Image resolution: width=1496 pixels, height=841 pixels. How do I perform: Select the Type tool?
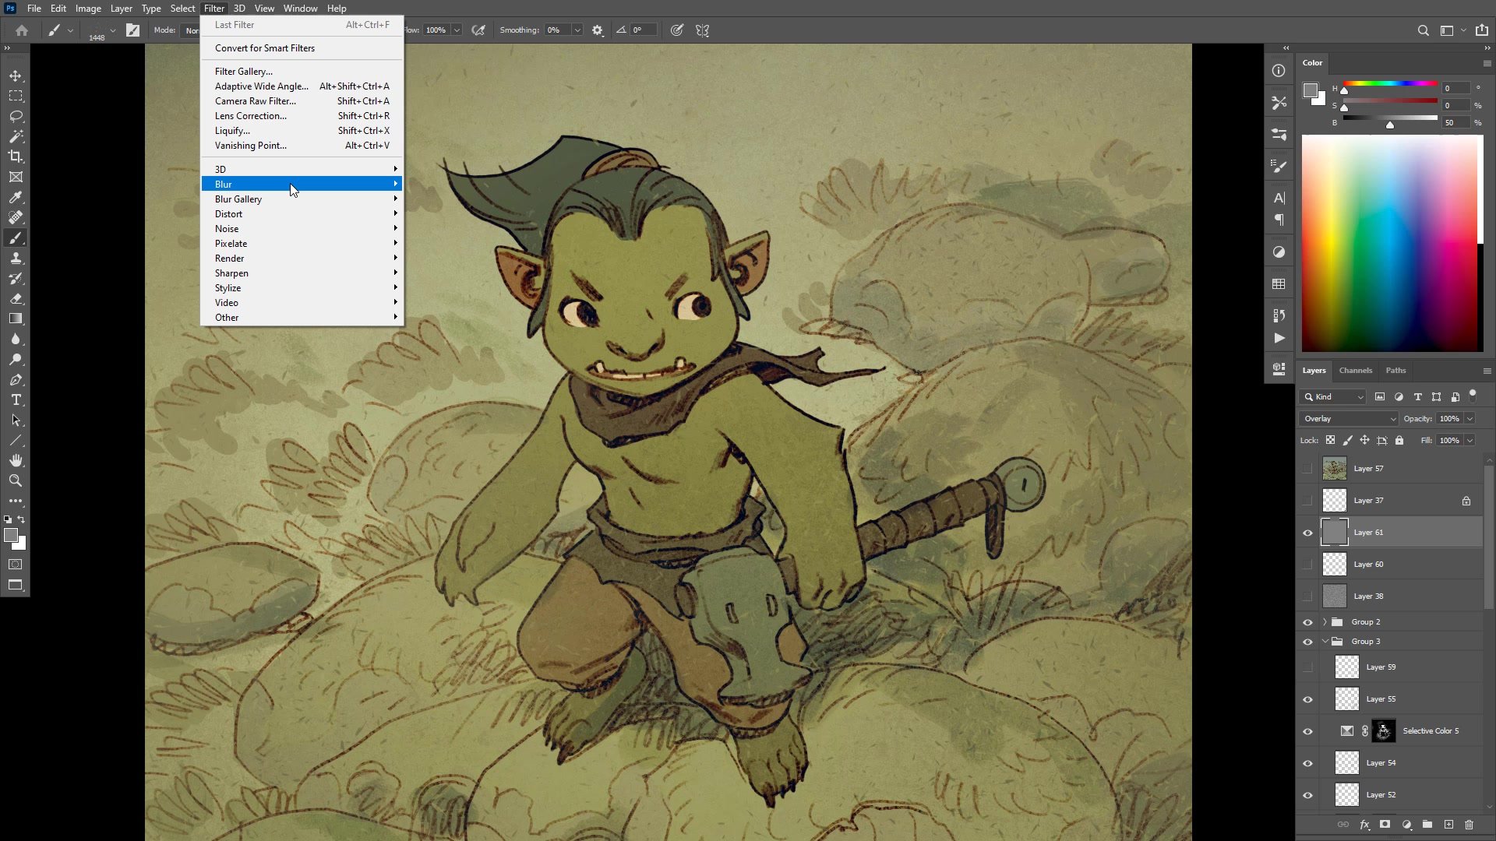(16, 399)
